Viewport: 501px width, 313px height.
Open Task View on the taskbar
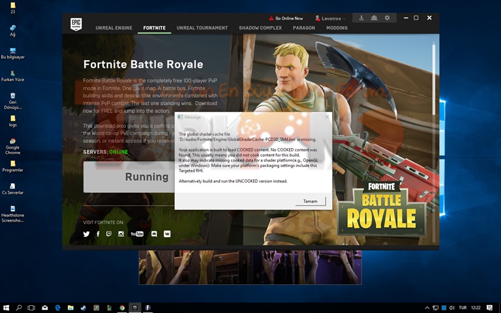[31, 308]
